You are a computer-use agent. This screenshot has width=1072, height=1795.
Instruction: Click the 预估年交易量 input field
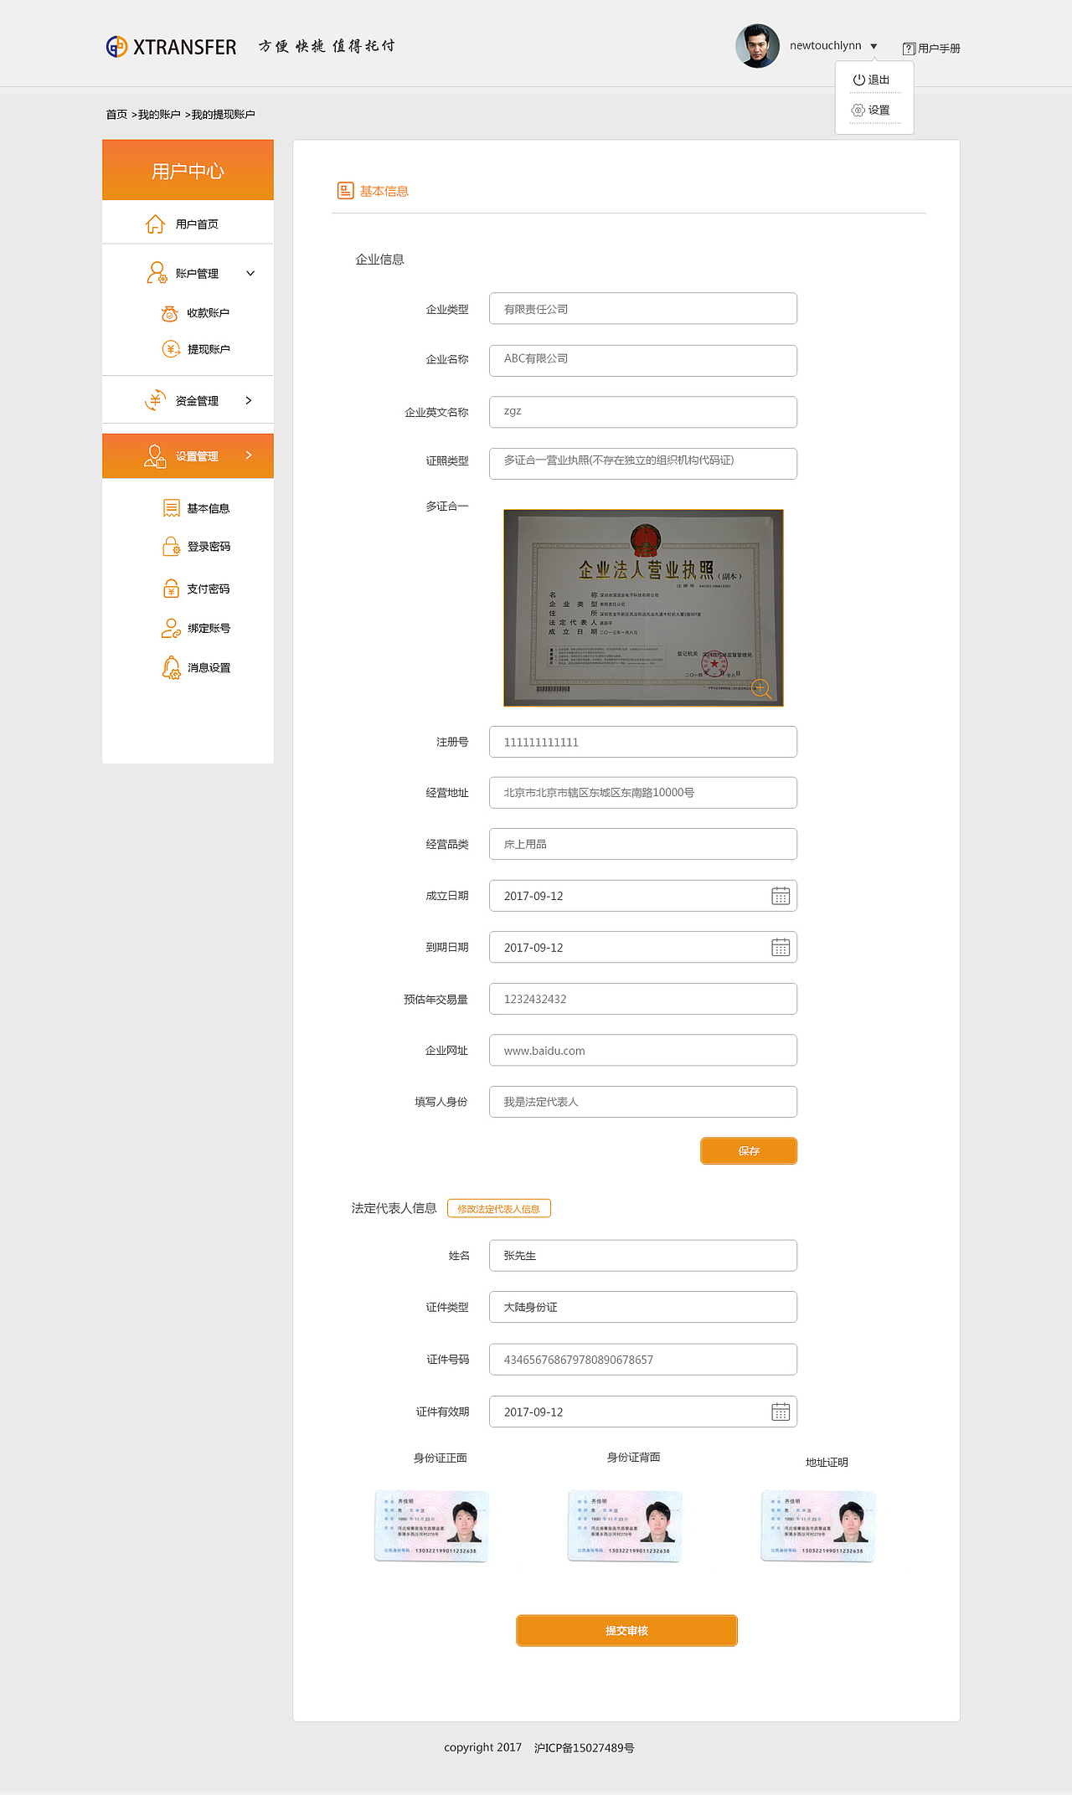coord(643,999)
